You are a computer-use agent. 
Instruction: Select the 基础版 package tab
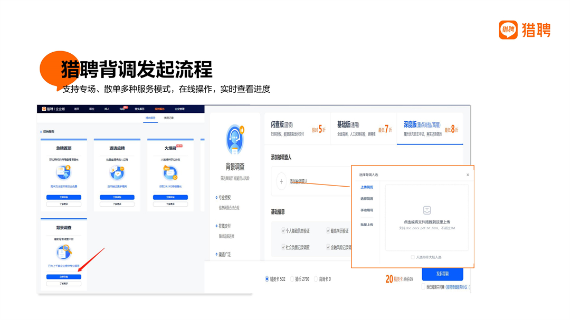click(364, 129)
